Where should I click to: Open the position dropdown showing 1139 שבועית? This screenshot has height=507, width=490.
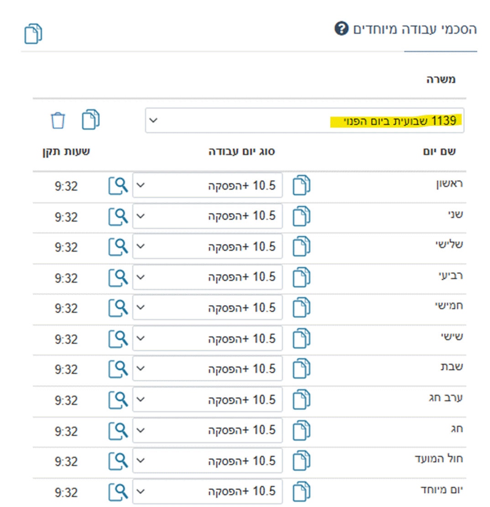click(304, 121)
